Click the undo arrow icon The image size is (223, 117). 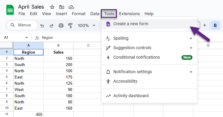(42, 25)
